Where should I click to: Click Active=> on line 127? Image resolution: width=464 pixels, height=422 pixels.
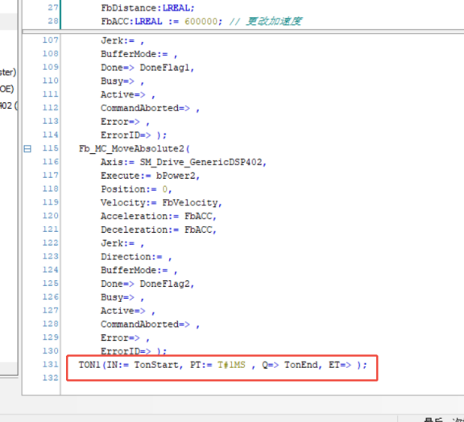point(122,311)
